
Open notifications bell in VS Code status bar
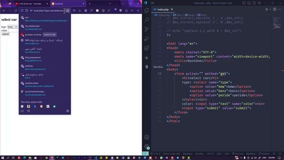pos(280,154)
